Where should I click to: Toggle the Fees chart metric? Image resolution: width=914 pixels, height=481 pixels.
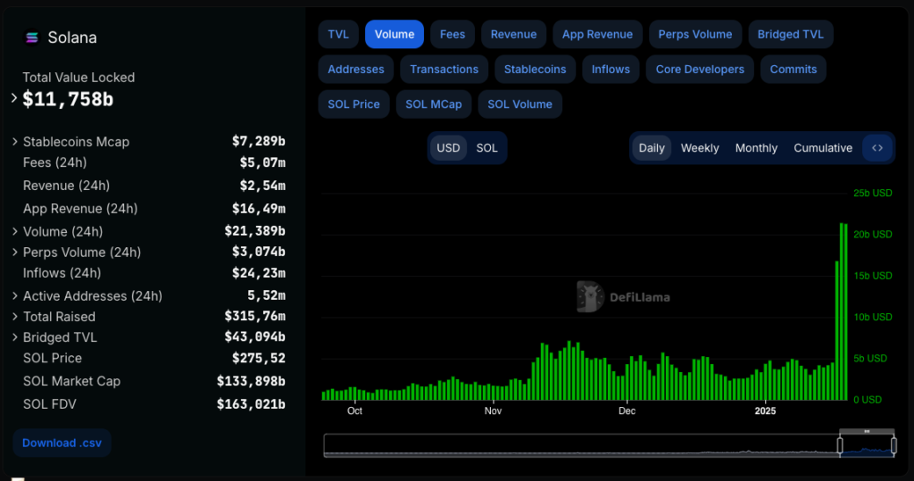[x=453, y=34]
